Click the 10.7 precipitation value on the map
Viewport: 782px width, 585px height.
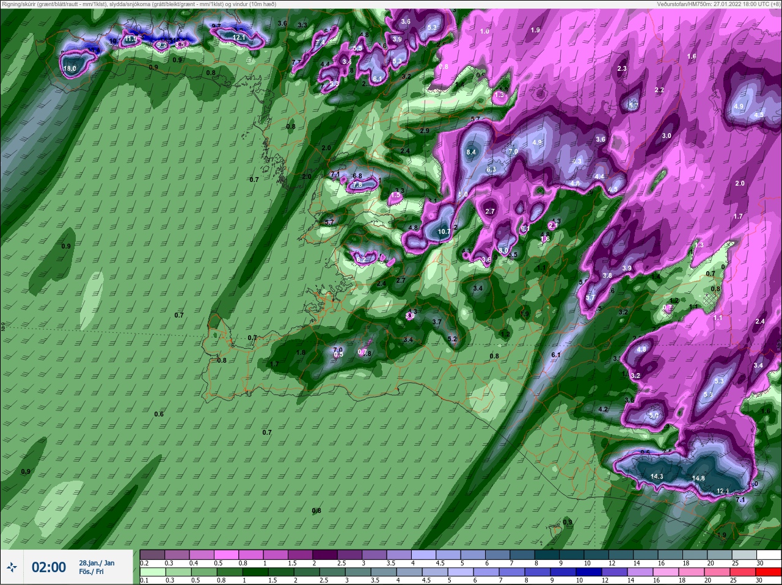point(444,232)
